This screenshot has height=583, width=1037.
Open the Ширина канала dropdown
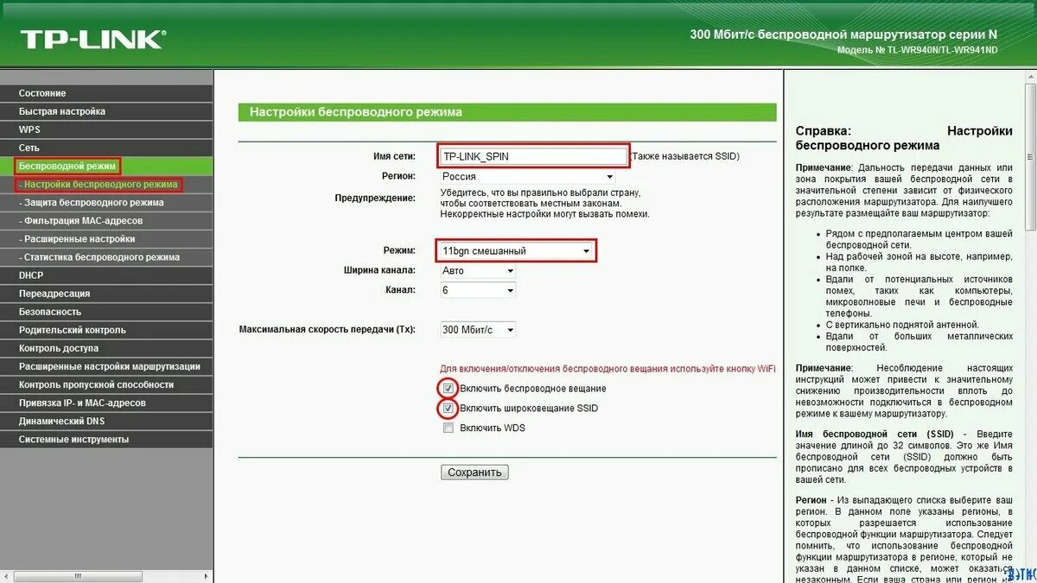pyautogui.click(x=478, y=270)
